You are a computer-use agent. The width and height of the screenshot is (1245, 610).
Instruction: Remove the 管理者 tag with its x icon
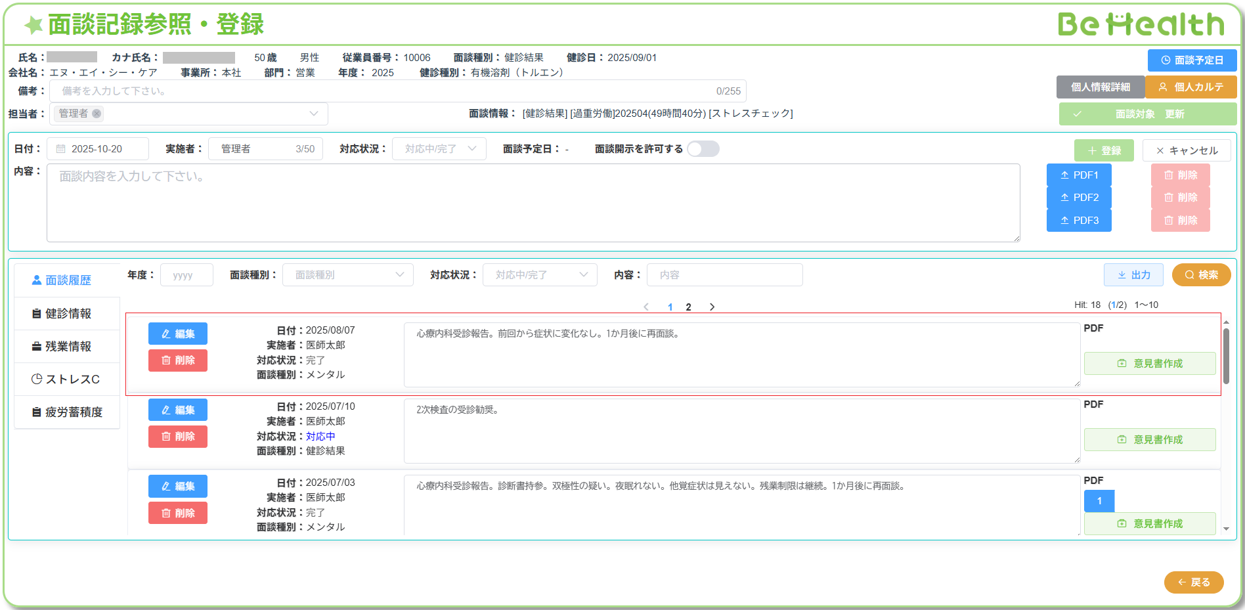[97, 114]
